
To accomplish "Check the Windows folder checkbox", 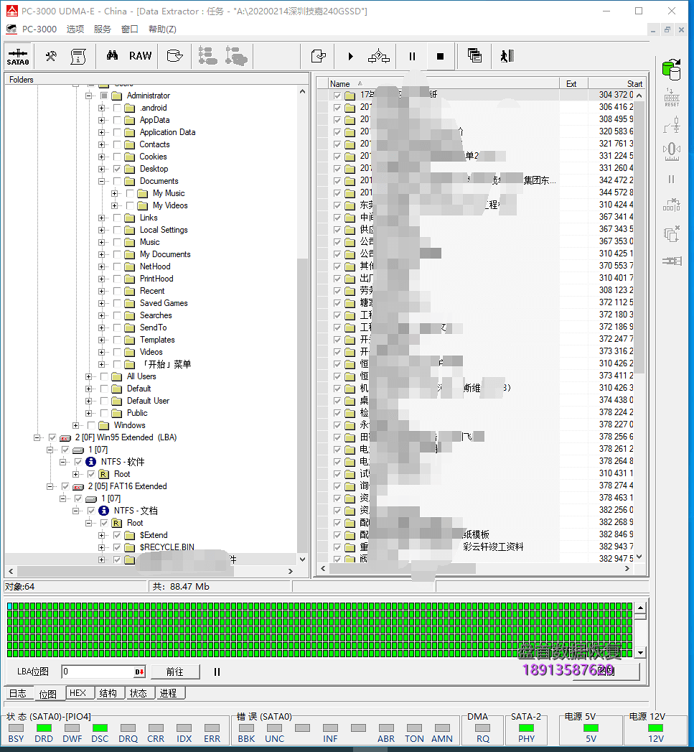I will coord(92,425).
